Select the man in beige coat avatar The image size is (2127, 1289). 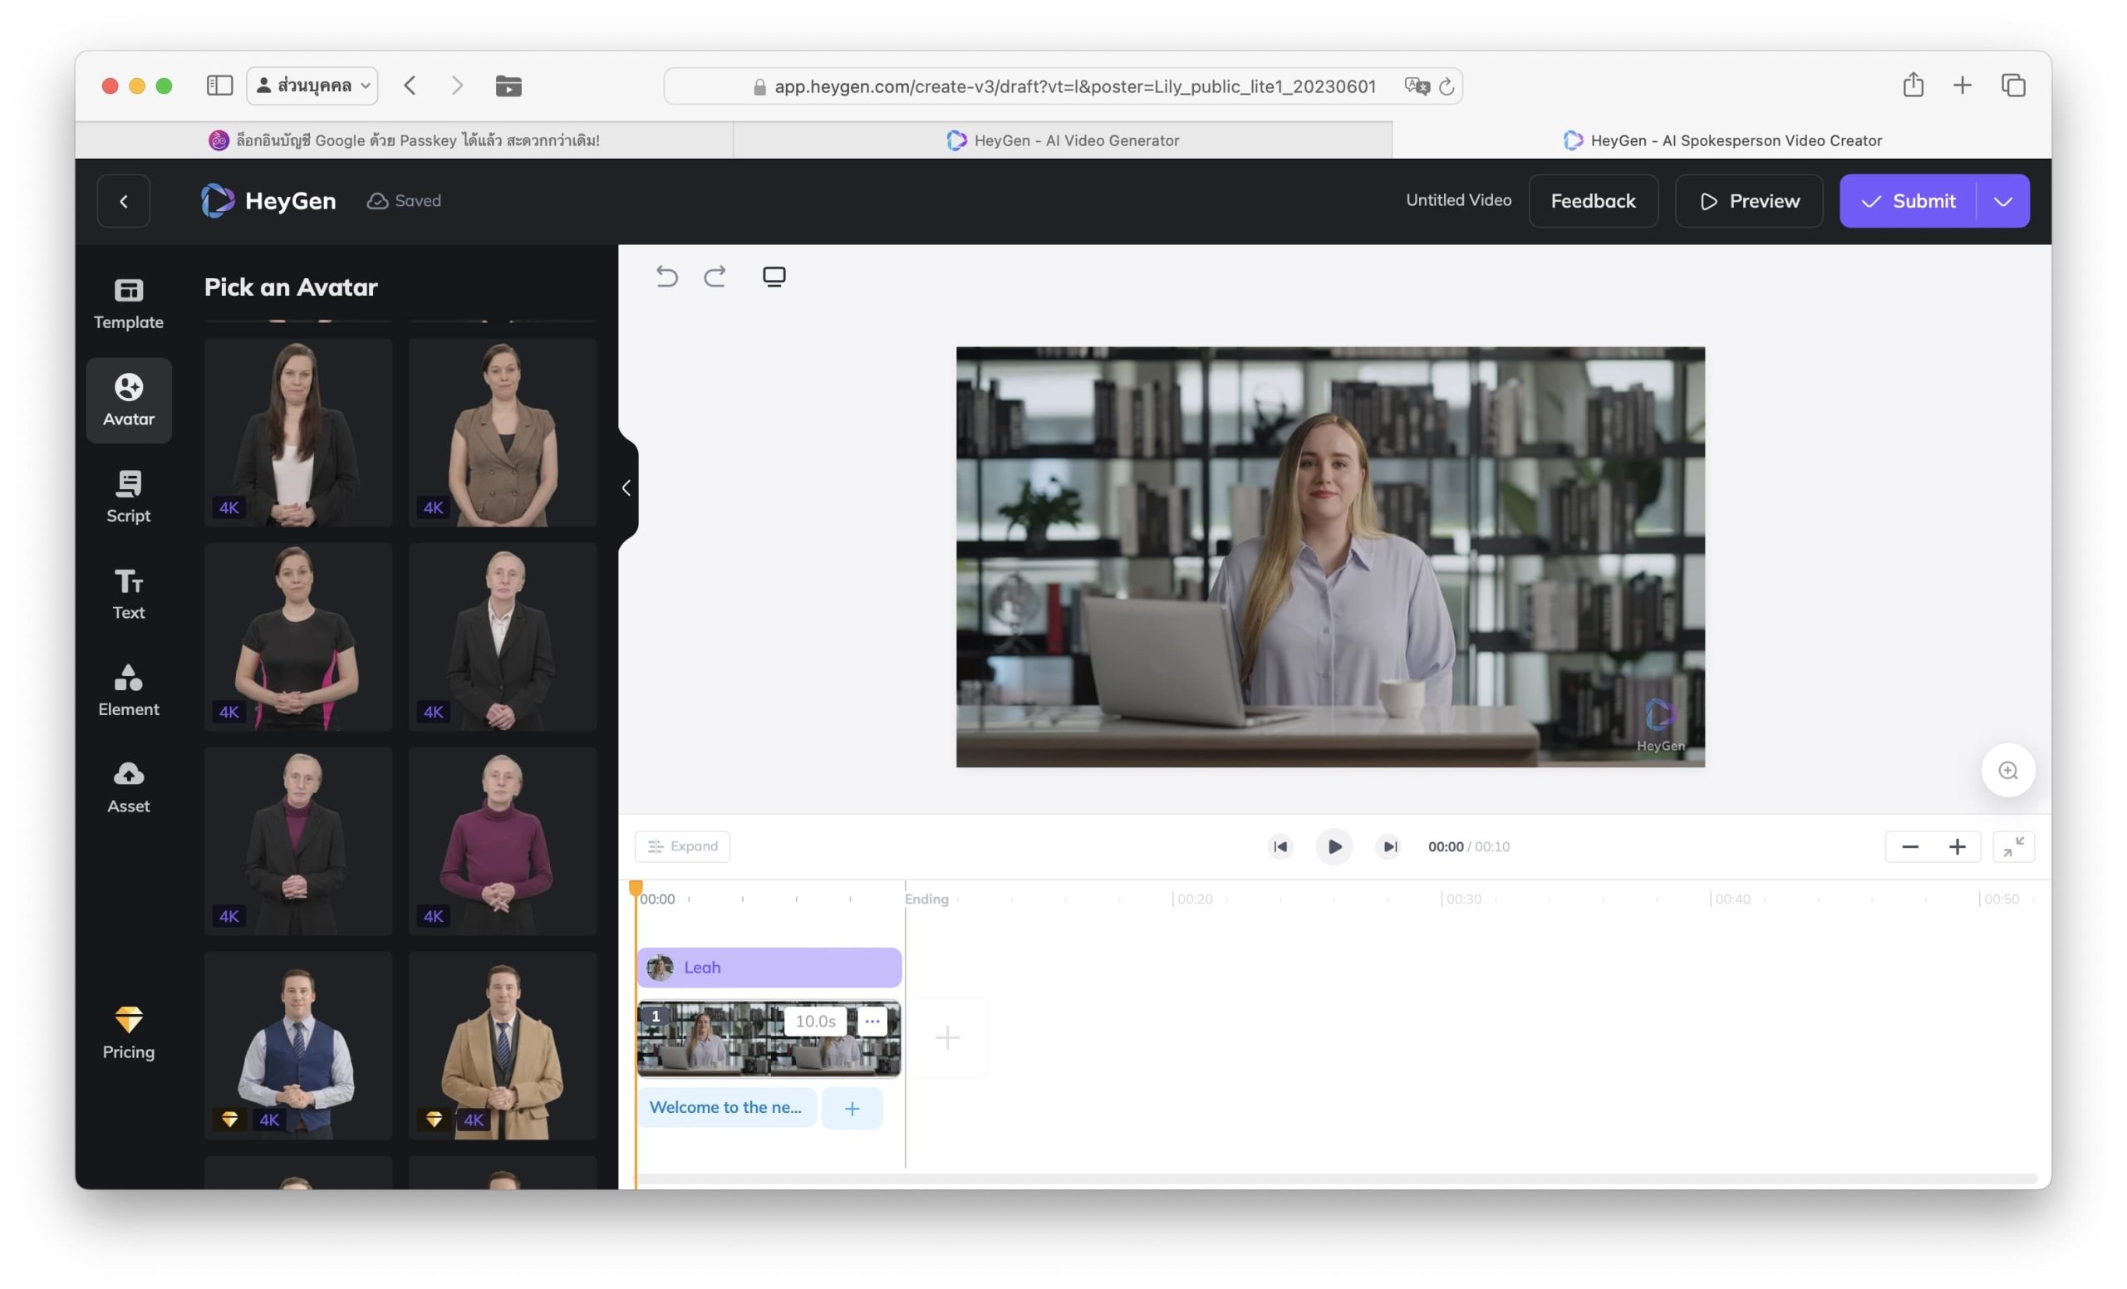(502, 1044)
